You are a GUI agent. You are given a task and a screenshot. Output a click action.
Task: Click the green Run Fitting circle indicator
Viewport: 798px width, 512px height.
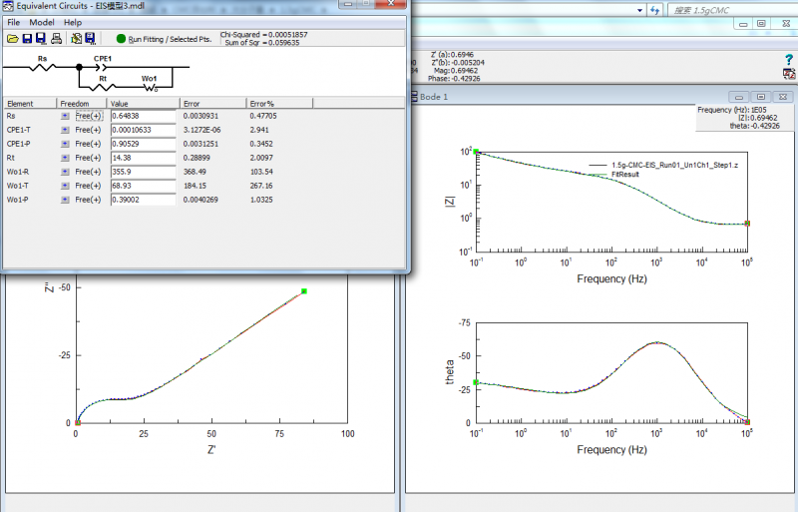coord(121,39)
